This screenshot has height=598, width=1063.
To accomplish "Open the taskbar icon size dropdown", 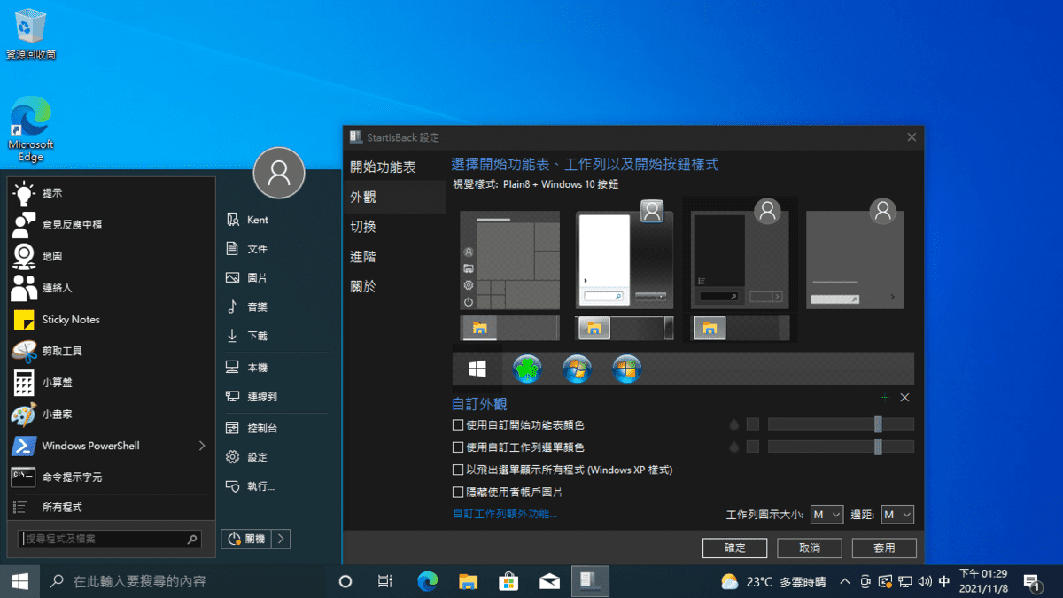I will pos(826,515).
